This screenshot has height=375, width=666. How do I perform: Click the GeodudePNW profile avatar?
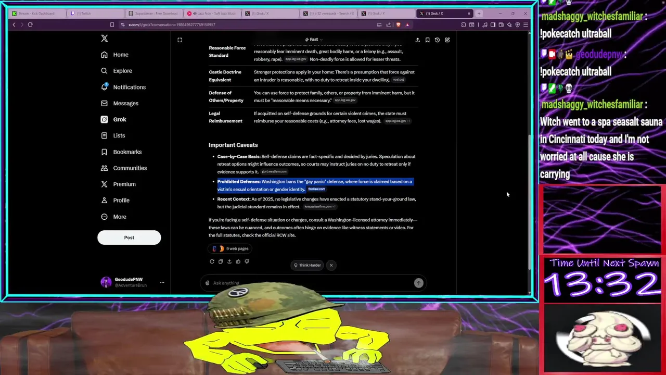click(106, 282)
